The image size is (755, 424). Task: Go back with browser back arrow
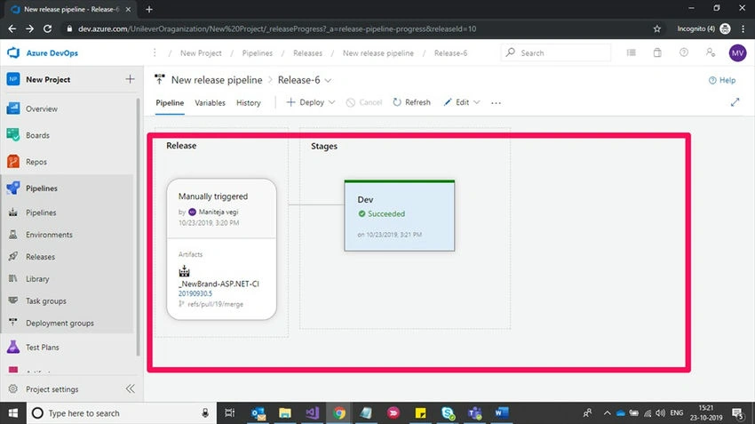tap(12, 29)
